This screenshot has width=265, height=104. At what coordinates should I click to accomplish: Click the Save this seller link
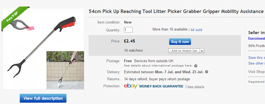(x=257, y=58)
